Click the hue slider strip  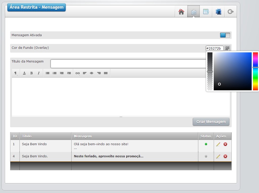click(x=255, y=71)
